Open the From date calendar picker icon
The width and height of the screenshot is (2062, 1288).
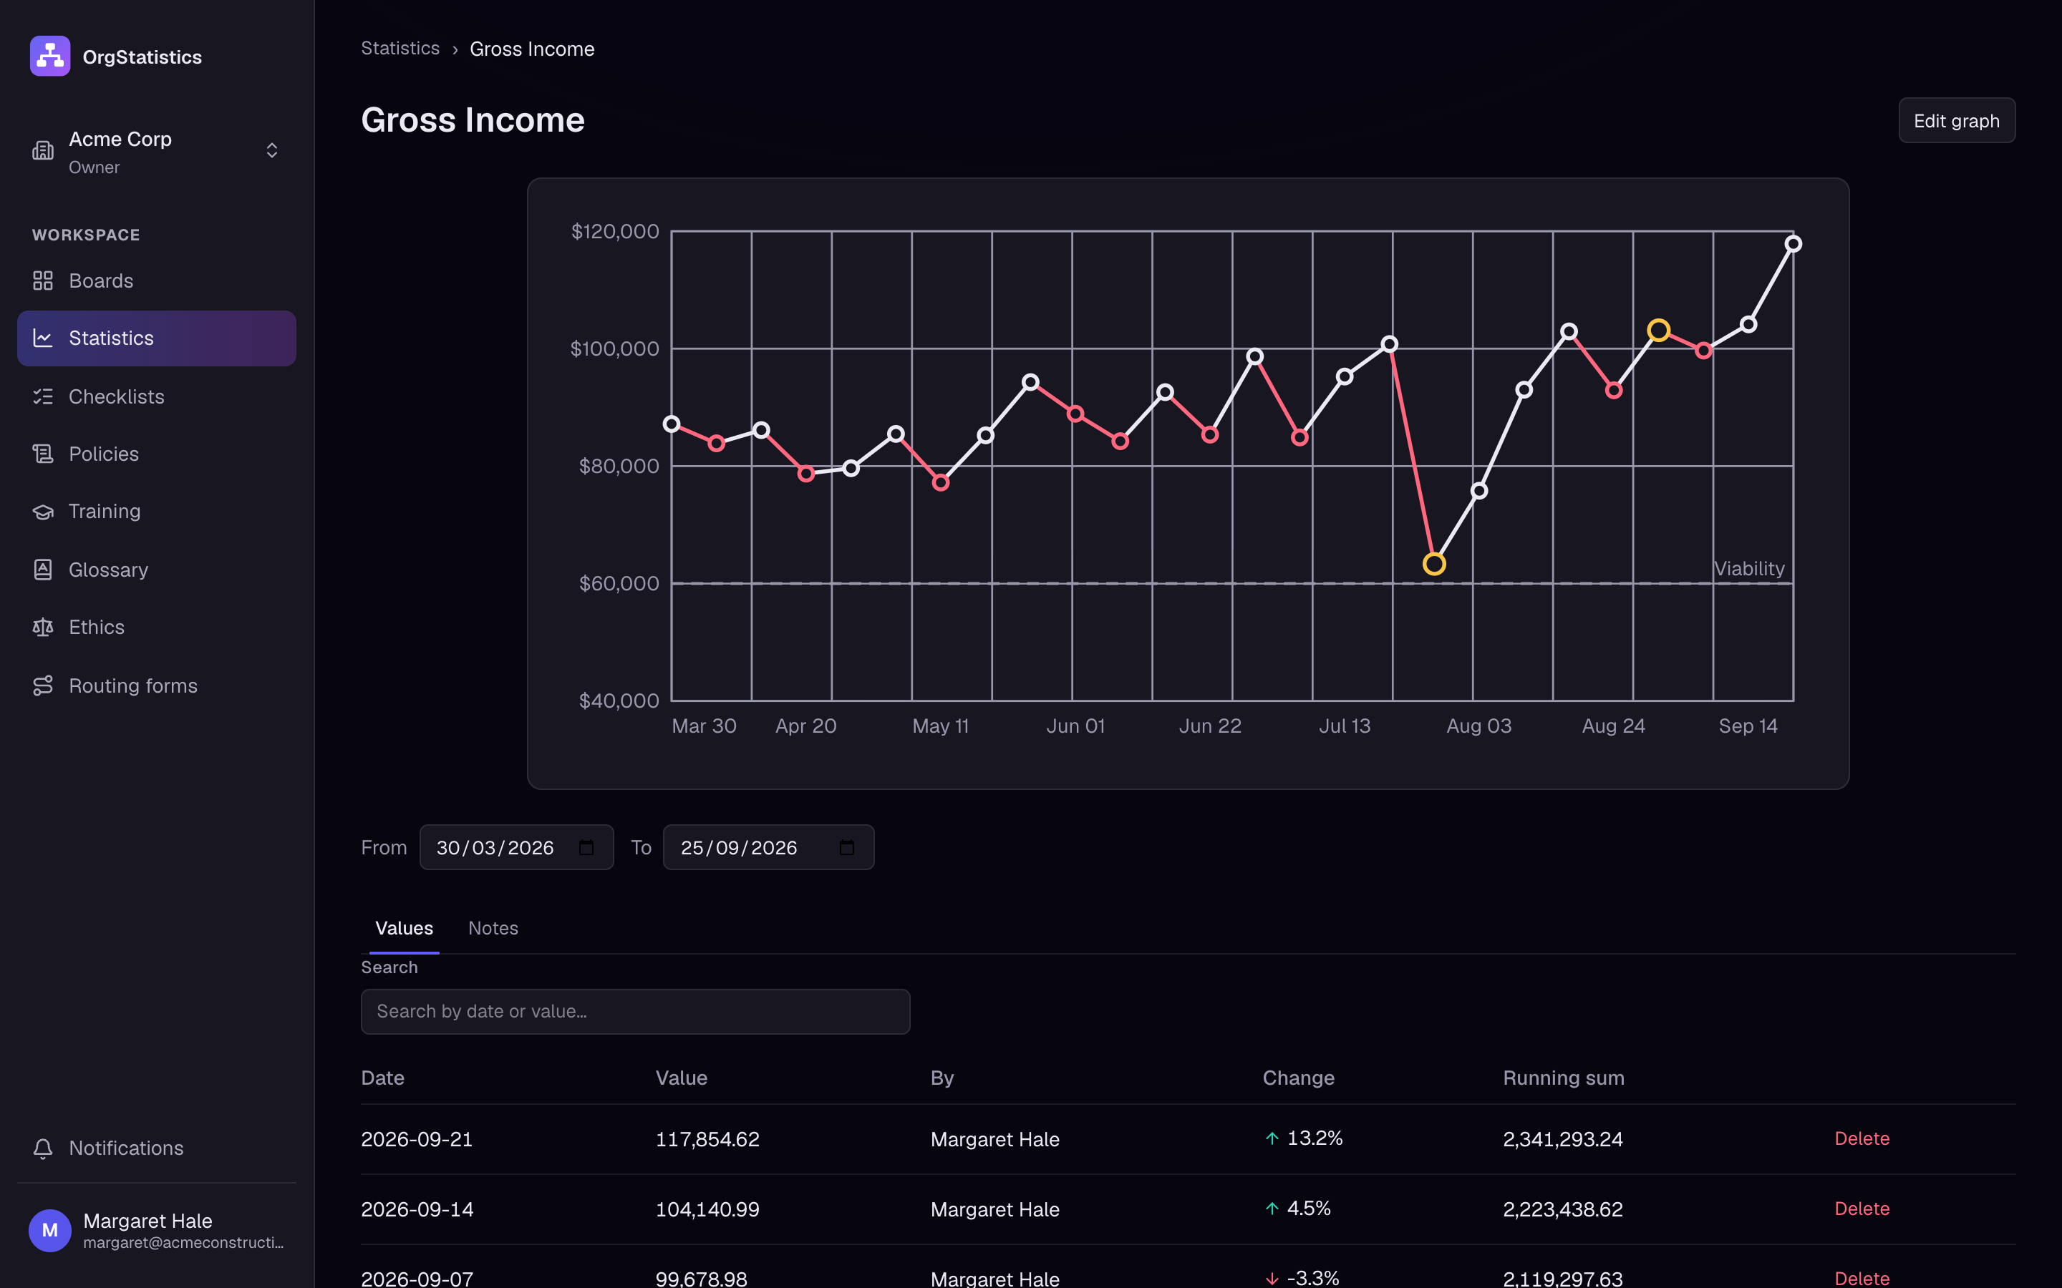586,848
